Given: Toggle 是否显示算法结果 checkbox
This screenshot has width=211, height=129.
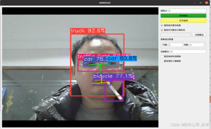Looking at the screenshot, I should [x=162, y=25].
